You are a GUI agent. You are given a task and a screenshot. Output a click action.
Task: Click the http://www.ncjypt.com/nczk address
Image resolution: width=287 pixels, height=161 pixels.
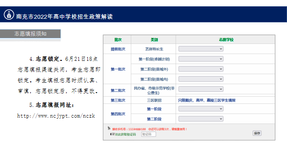[x=56, y=116]
